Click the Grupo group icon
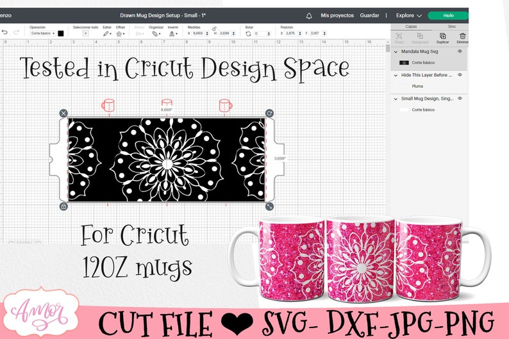Image resolution: width=509 pixels, height=339 pixels. (399, 37)
